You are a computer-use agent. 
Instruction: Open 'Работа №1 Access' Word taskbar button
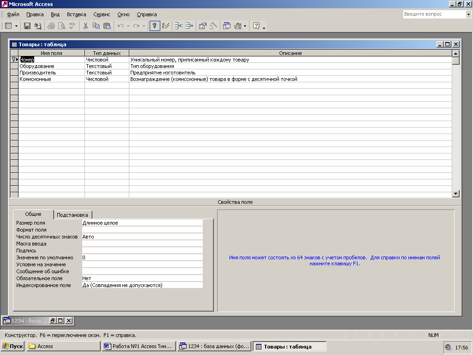pyautogui.click(x=139, y=346)
